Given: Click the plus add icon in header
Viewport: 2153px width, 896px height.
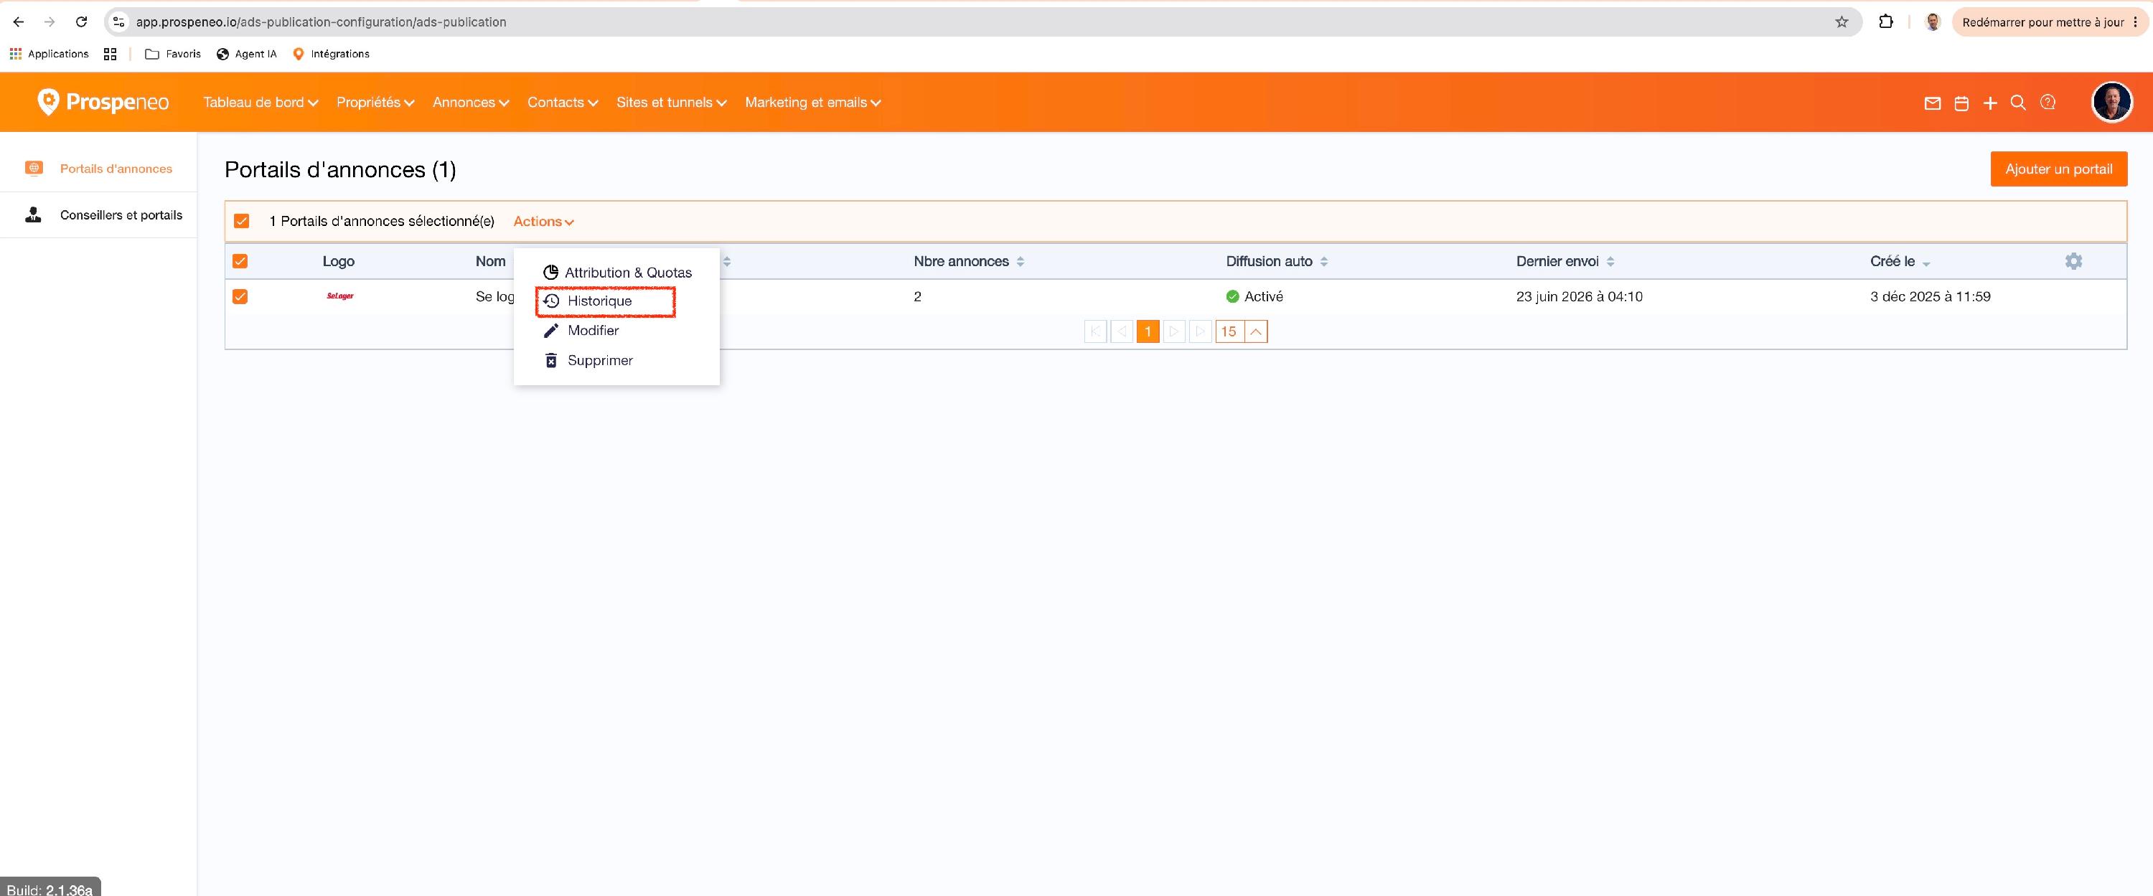Looking at the screenshot, I should [1990, 103].
